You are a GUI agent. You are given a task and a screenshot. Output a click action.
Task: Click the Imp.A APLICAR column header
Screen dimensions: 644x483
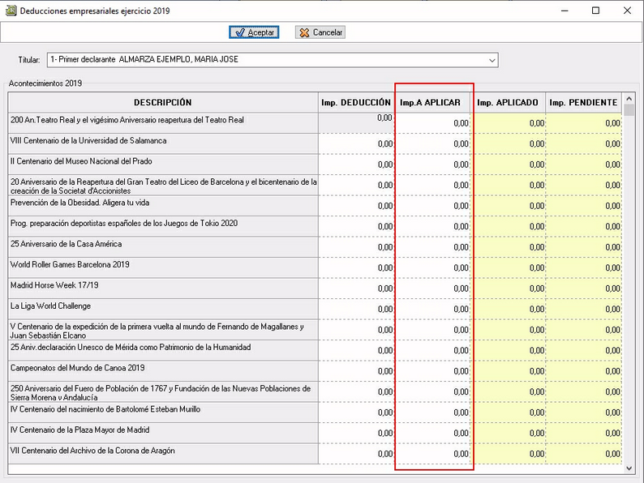pyautogui.click(x=432, y=103)
